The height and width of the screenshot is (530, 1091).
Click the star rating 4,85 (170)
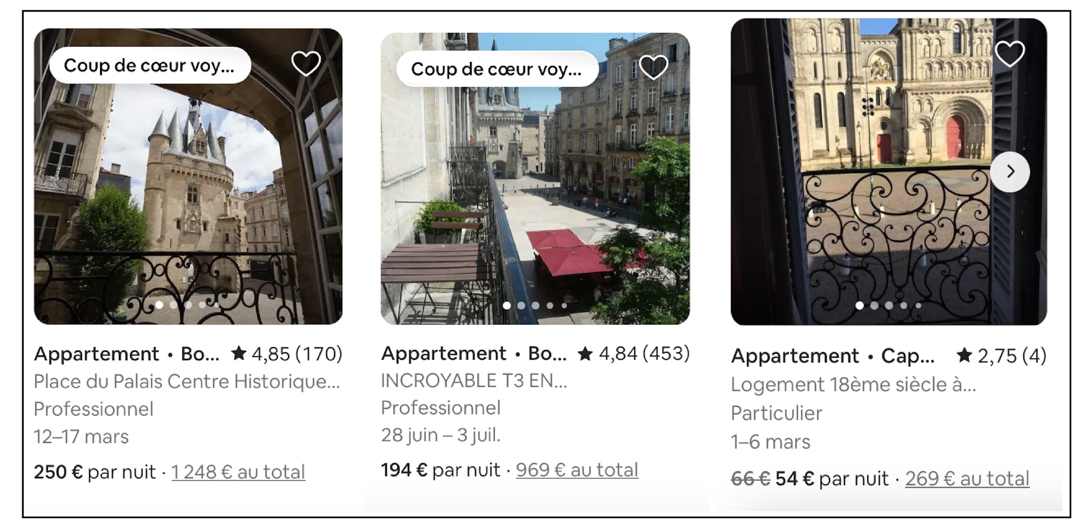287,354
